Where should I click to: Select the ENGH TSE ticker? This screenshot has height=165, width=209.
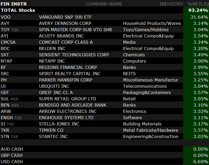[11, 118]
